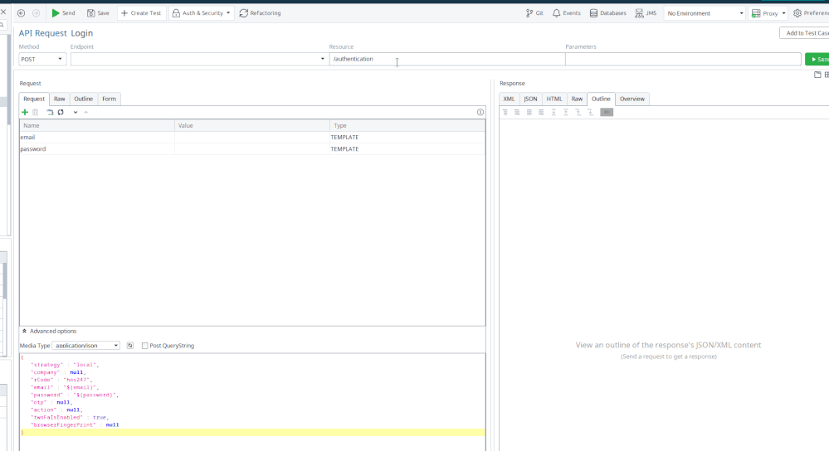Viewport: 829px width, 451px height.
Task: Open the Databases manager
Action: coord(607,13)
